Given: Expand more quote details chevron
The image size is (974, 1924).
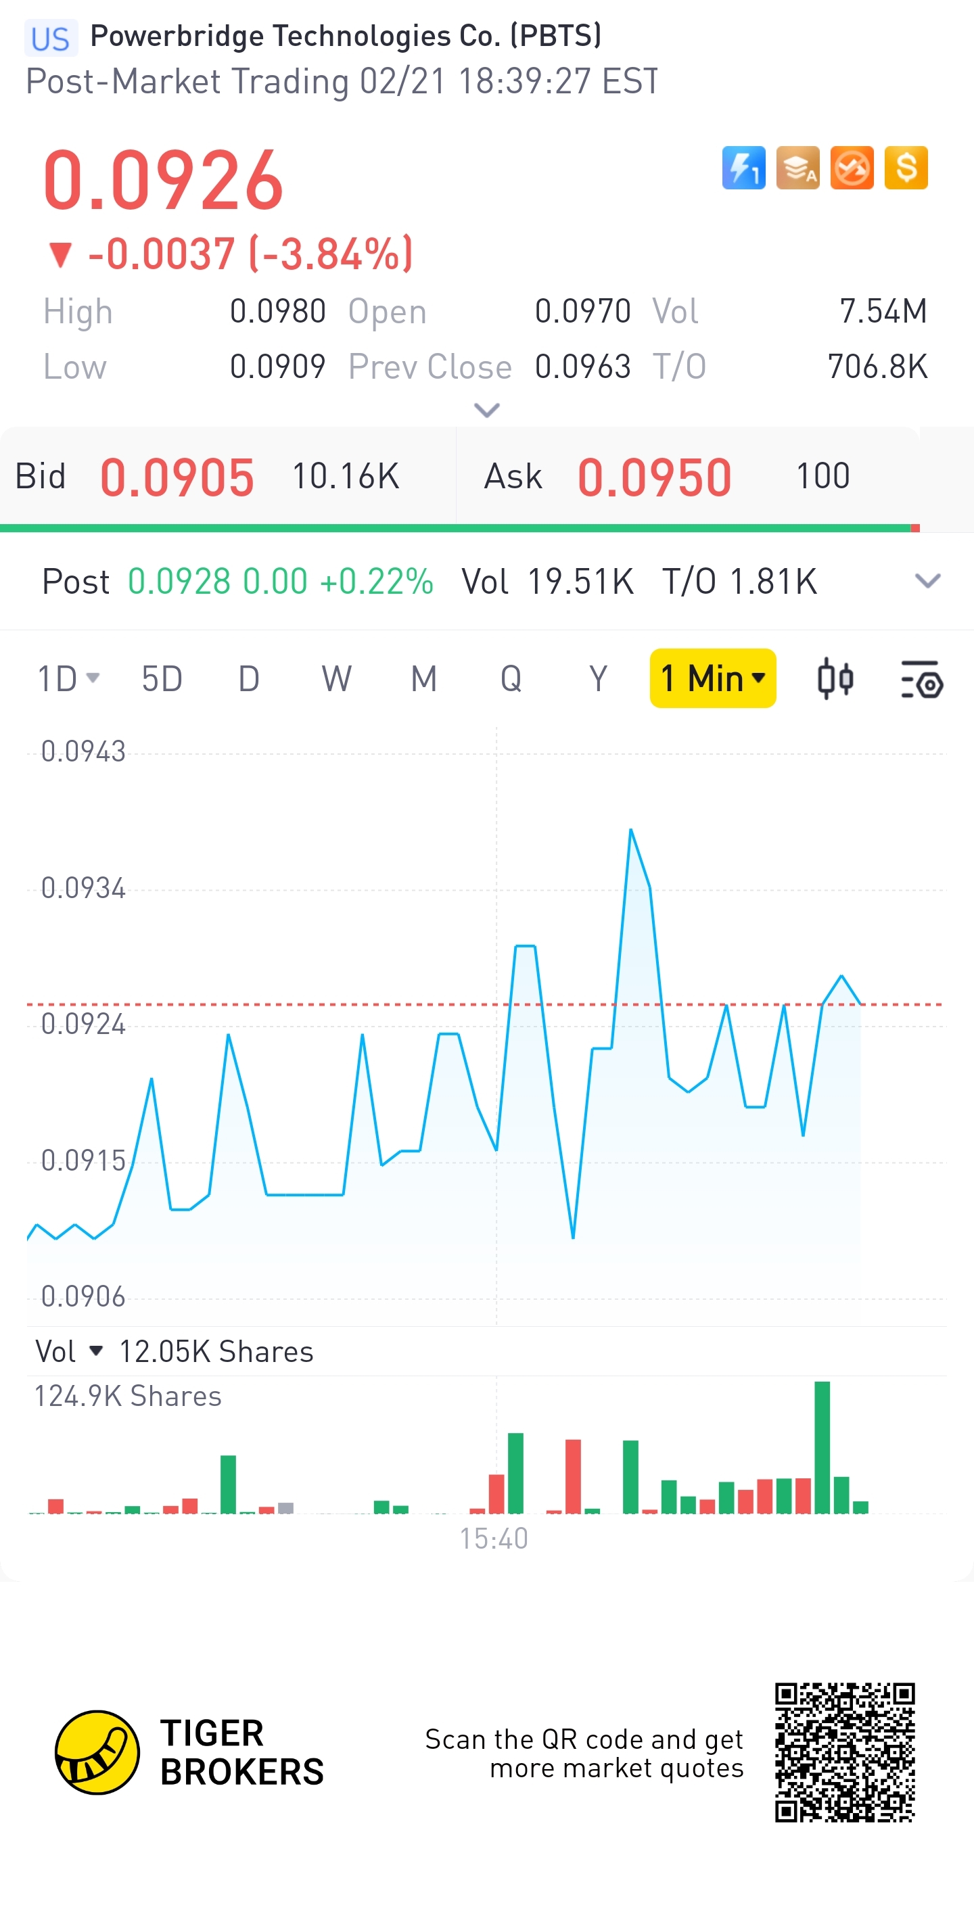Looking at the screenshot, I should (487, 410).
